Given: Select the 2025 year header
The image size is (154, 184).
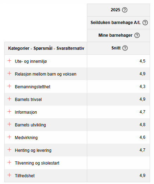Looking at the screenshot, I should click(115, 10).
